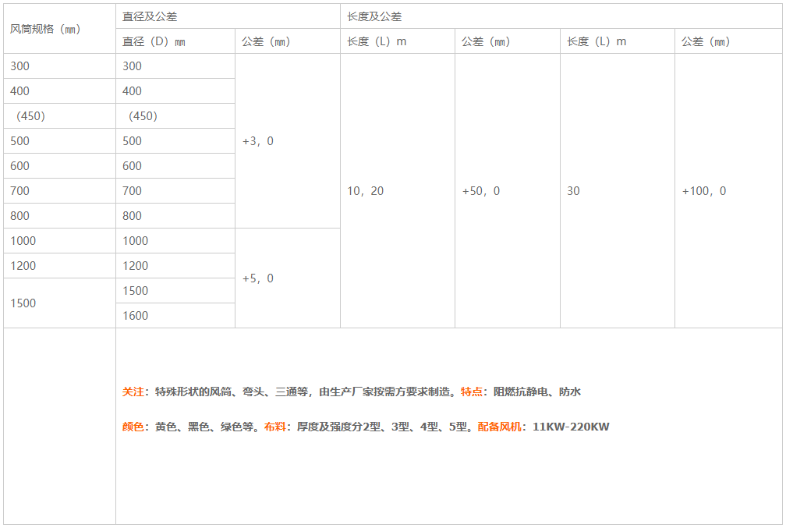
Task: Select the orange 颜色 label
Action: pos(133,427)
